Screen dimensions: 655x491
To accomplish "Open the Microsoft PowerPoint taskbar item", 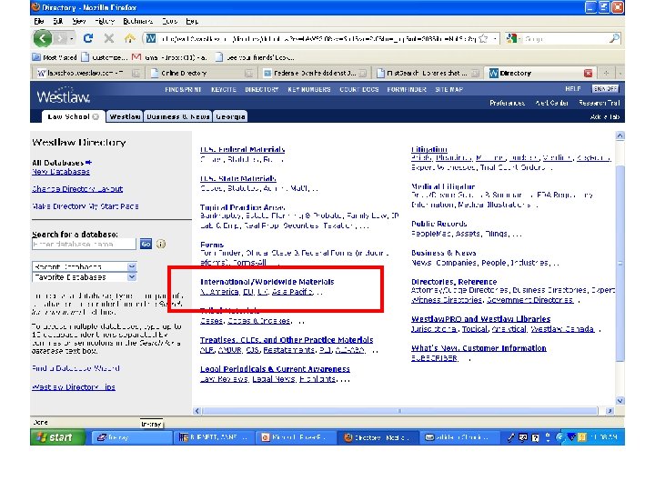I will point(296,437).
